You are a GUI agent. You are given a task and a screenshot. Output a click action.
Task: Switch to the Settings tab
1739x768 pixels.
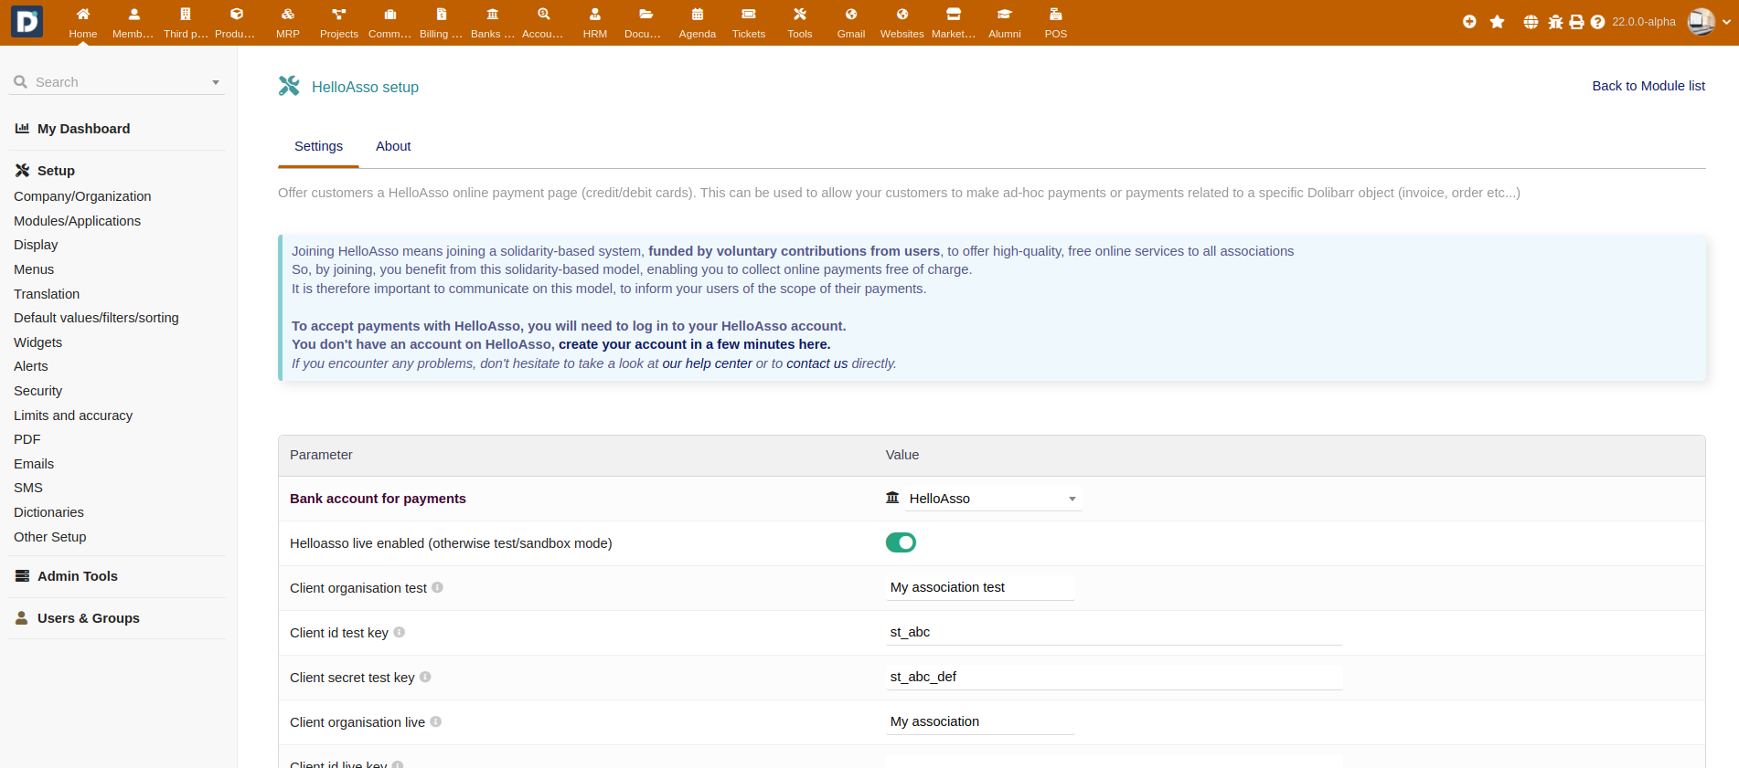click(318, 146)
